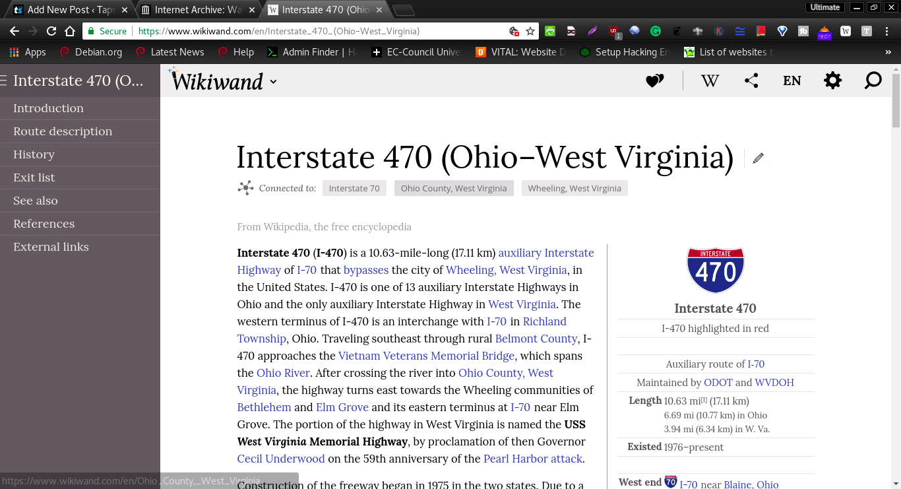Open the Wikiwand W extension icon

tap(846, 31)
